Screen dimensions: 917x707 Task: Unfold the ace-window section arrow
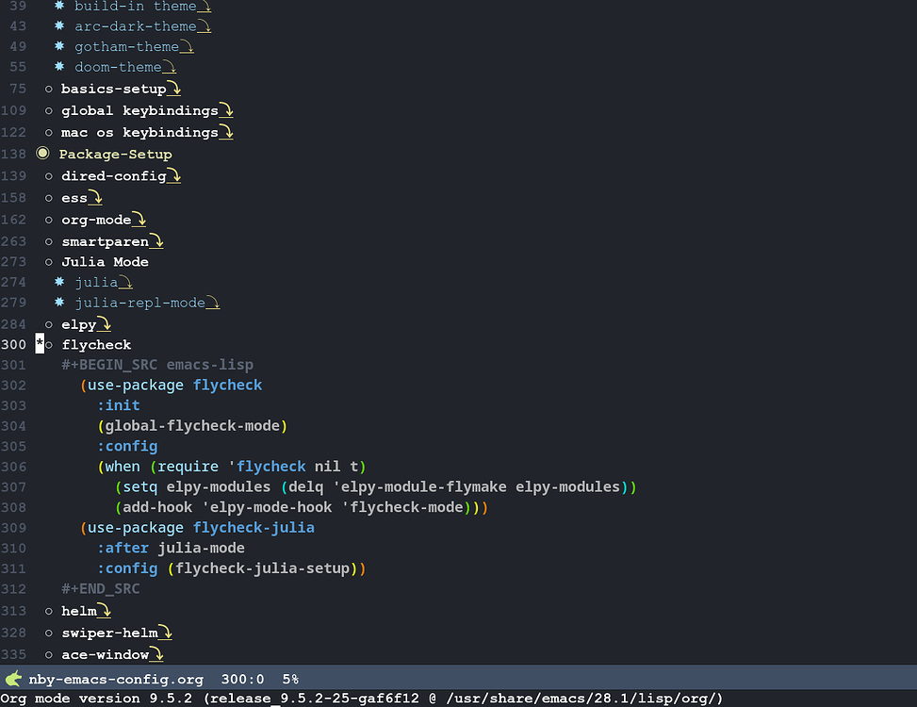coord(160,654)
